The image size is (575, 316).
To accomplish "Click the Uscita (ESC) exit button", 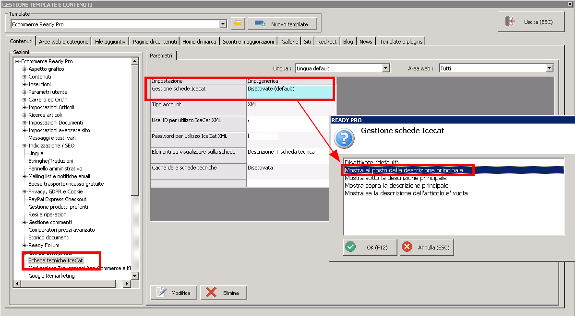I will tap(531, 22).
